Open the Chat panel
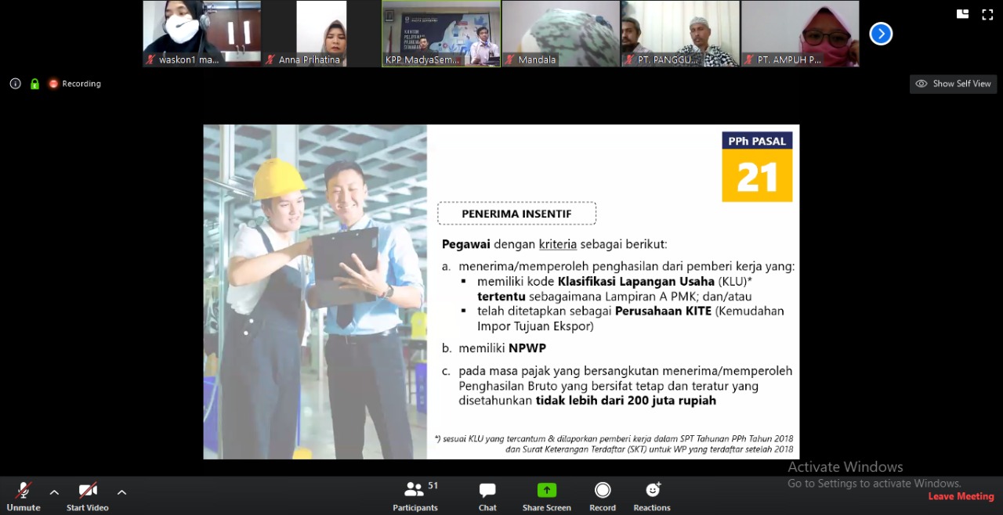This screenshot has width=1003, height=515. click(487, 491)
